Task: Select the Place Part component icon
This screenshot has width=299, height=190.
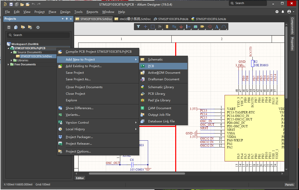Action: 167,27
